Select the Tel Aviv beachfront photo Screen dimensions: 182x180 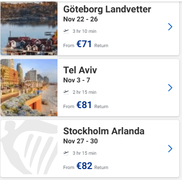(x=29, y=88)
